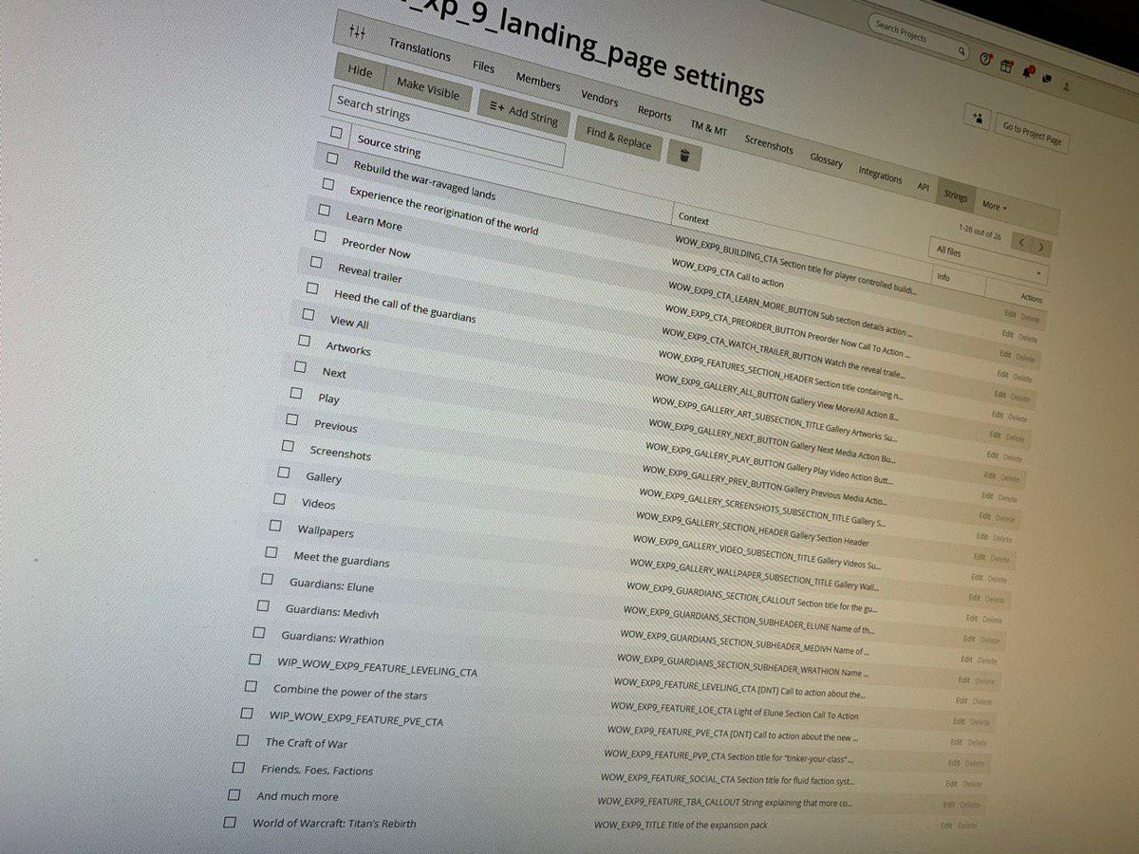
Task: Open the API tab
Action: pos(923,187)
